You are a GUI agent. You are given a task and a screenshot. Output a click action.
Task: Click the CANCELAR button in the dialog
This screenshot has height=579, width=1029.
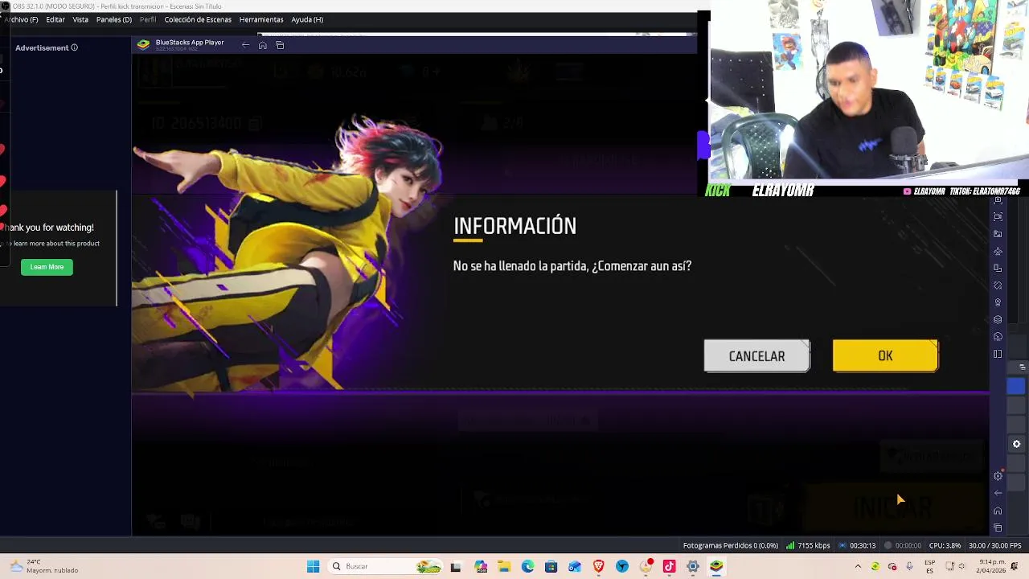pos(756,355)
